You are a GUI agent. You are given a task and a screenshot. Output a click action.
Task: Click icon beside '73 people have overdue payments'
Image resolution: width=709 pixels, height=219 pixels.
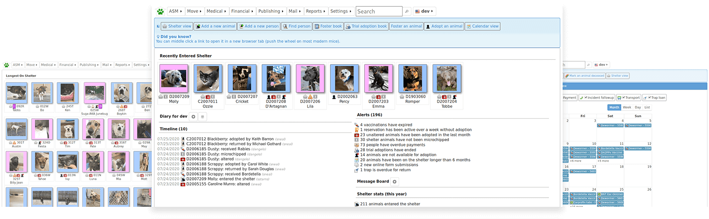pyautogui.click(x=357, y=145)
